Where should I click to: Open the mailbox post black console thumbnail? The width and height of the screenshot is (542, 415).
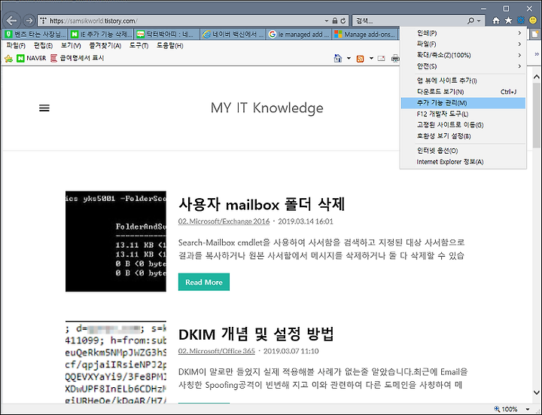[x=116, y=241]
